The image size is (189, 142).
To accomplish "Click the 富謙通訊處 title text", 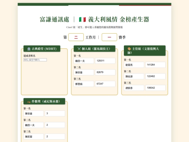I will tap(55, 20).
